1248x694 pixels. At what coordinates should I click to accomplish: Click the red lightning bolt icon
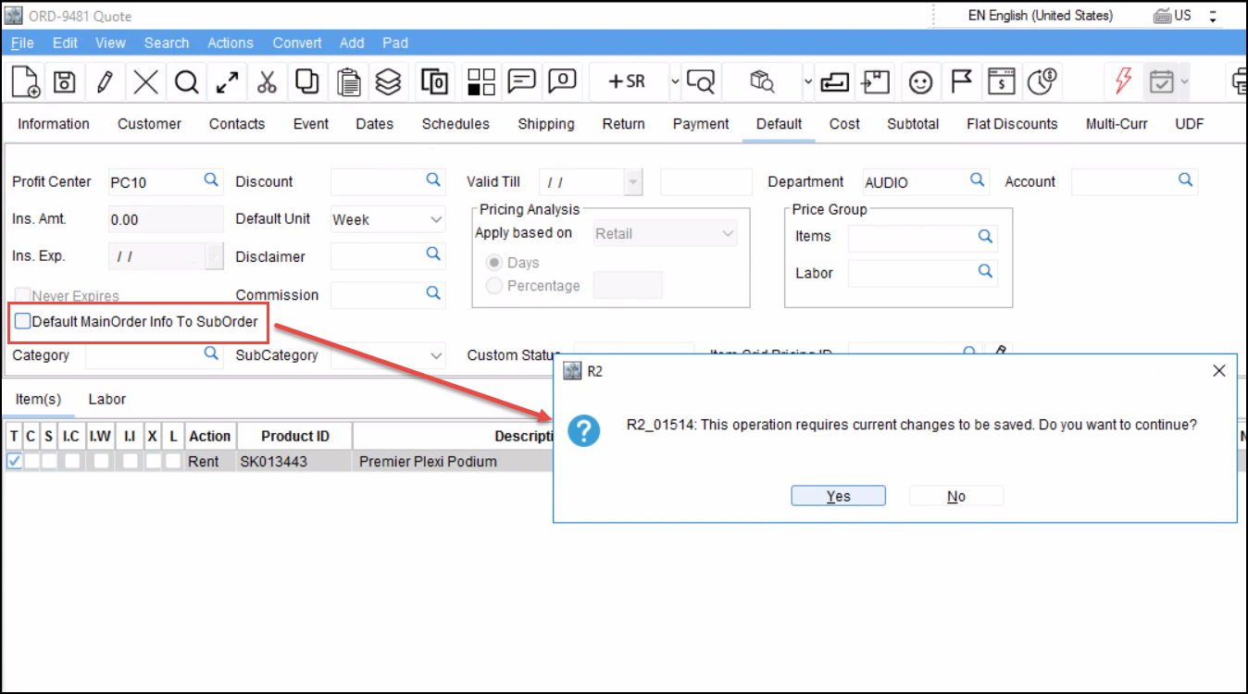1122,81
